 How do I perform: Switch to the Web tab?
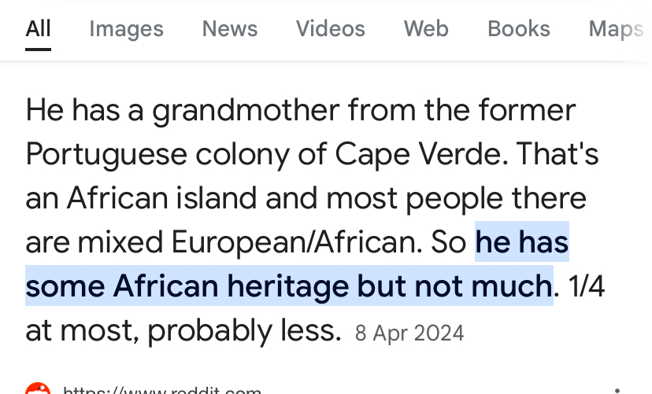click(426, 29)
